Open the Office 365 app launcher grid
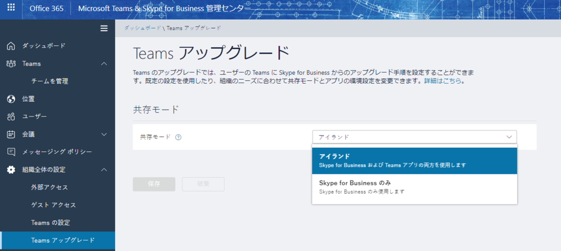The image size is (561, 251). tap(11, 8)
